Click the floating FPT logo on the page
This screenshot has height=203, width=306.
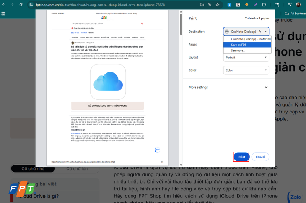pyautogui.click(x=22, y=189)
